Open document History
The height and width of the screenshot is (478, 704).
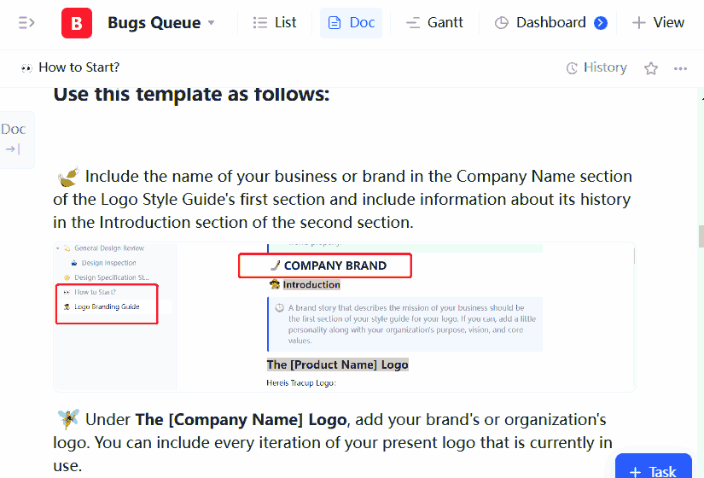596,67
